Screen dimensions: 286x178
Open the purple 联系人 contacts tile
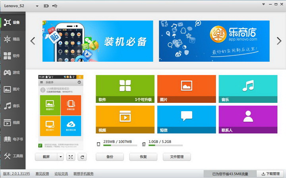(x=248, y=119)
